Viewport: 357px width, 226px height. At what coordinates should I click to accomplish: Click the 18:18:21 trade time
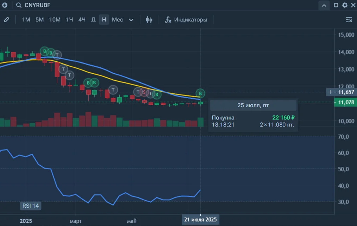click(x=223, y=125)
